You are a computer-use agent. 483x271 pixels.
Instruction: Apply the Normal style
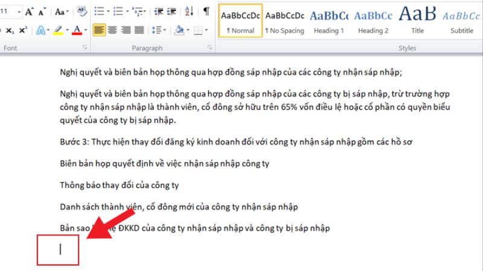[240, 20]
